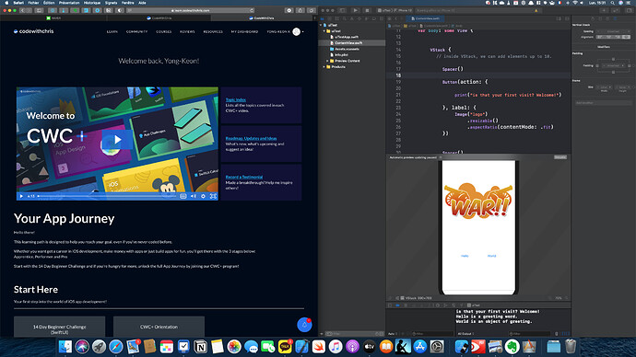Collapse the uiTest group folder
Image resolution: width=636 pixels, height=357 pixels.
coord(324,31)
